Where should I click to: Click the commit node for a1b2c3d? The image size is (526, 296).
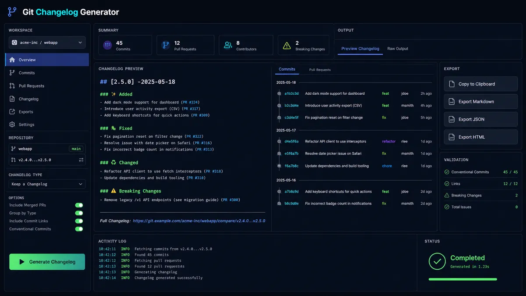[x=279, y=93]
